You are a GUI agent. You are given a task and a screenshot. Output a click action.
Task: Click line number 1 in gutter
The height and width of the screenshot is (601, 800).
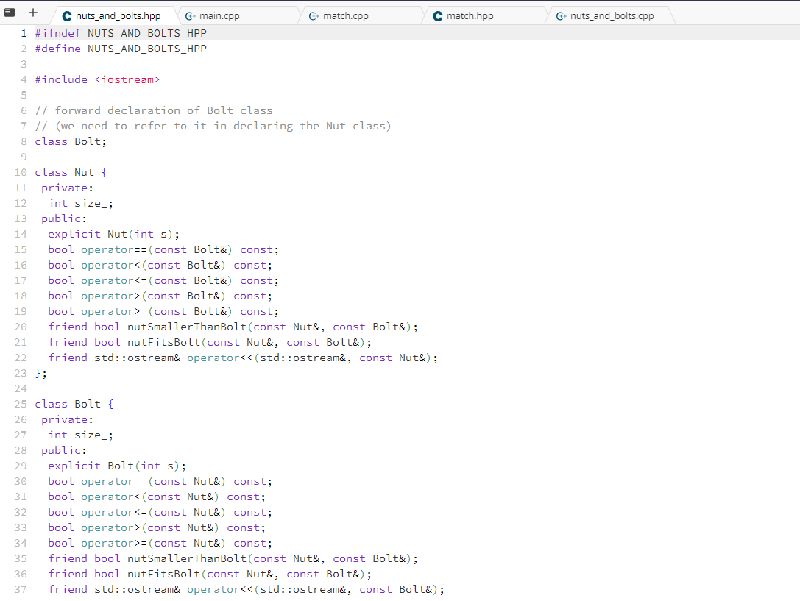pos(24,33)
